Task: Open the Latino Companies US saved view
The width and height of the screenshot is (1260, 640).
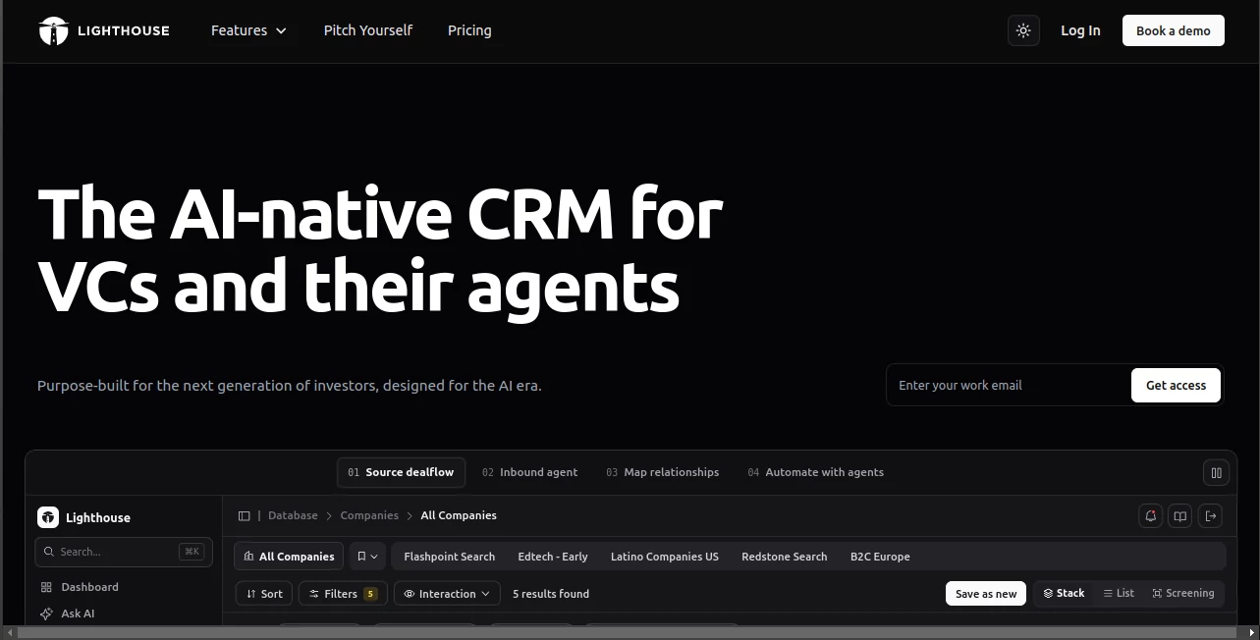Action: coord(665,557)
